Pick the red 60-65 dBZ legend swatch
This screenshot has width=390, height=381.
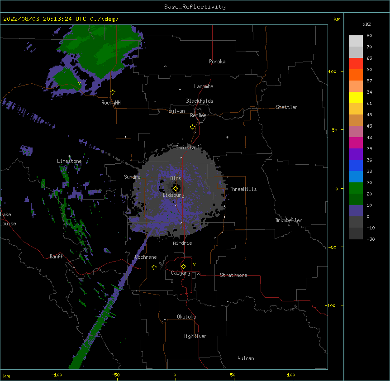(x=356, y=63)
